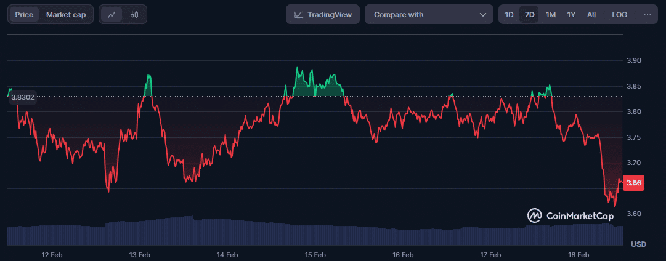Click the TradingView chart icon
Screen dimensions: 666x261
click(x=299, y=15)
